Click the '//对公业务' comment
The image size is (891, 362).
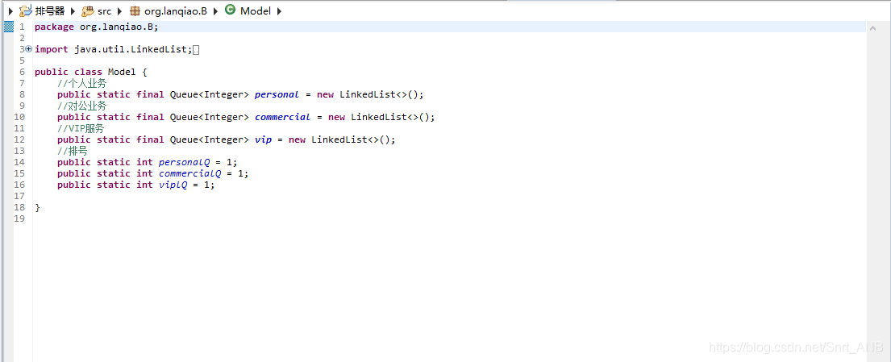click(x=81, y=106)
